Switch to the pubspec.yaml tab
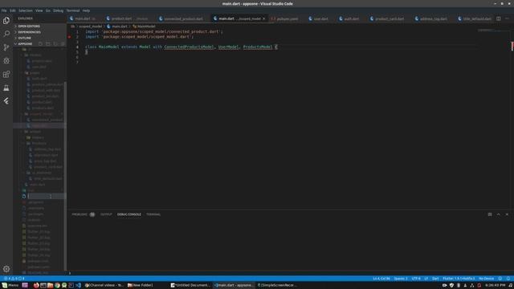Viewport: 514px width, 289px height. [287, 18]
